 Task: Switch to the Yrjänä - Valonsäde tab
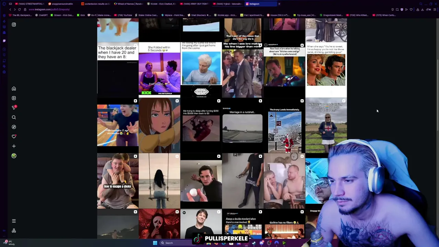click(227, 4)
